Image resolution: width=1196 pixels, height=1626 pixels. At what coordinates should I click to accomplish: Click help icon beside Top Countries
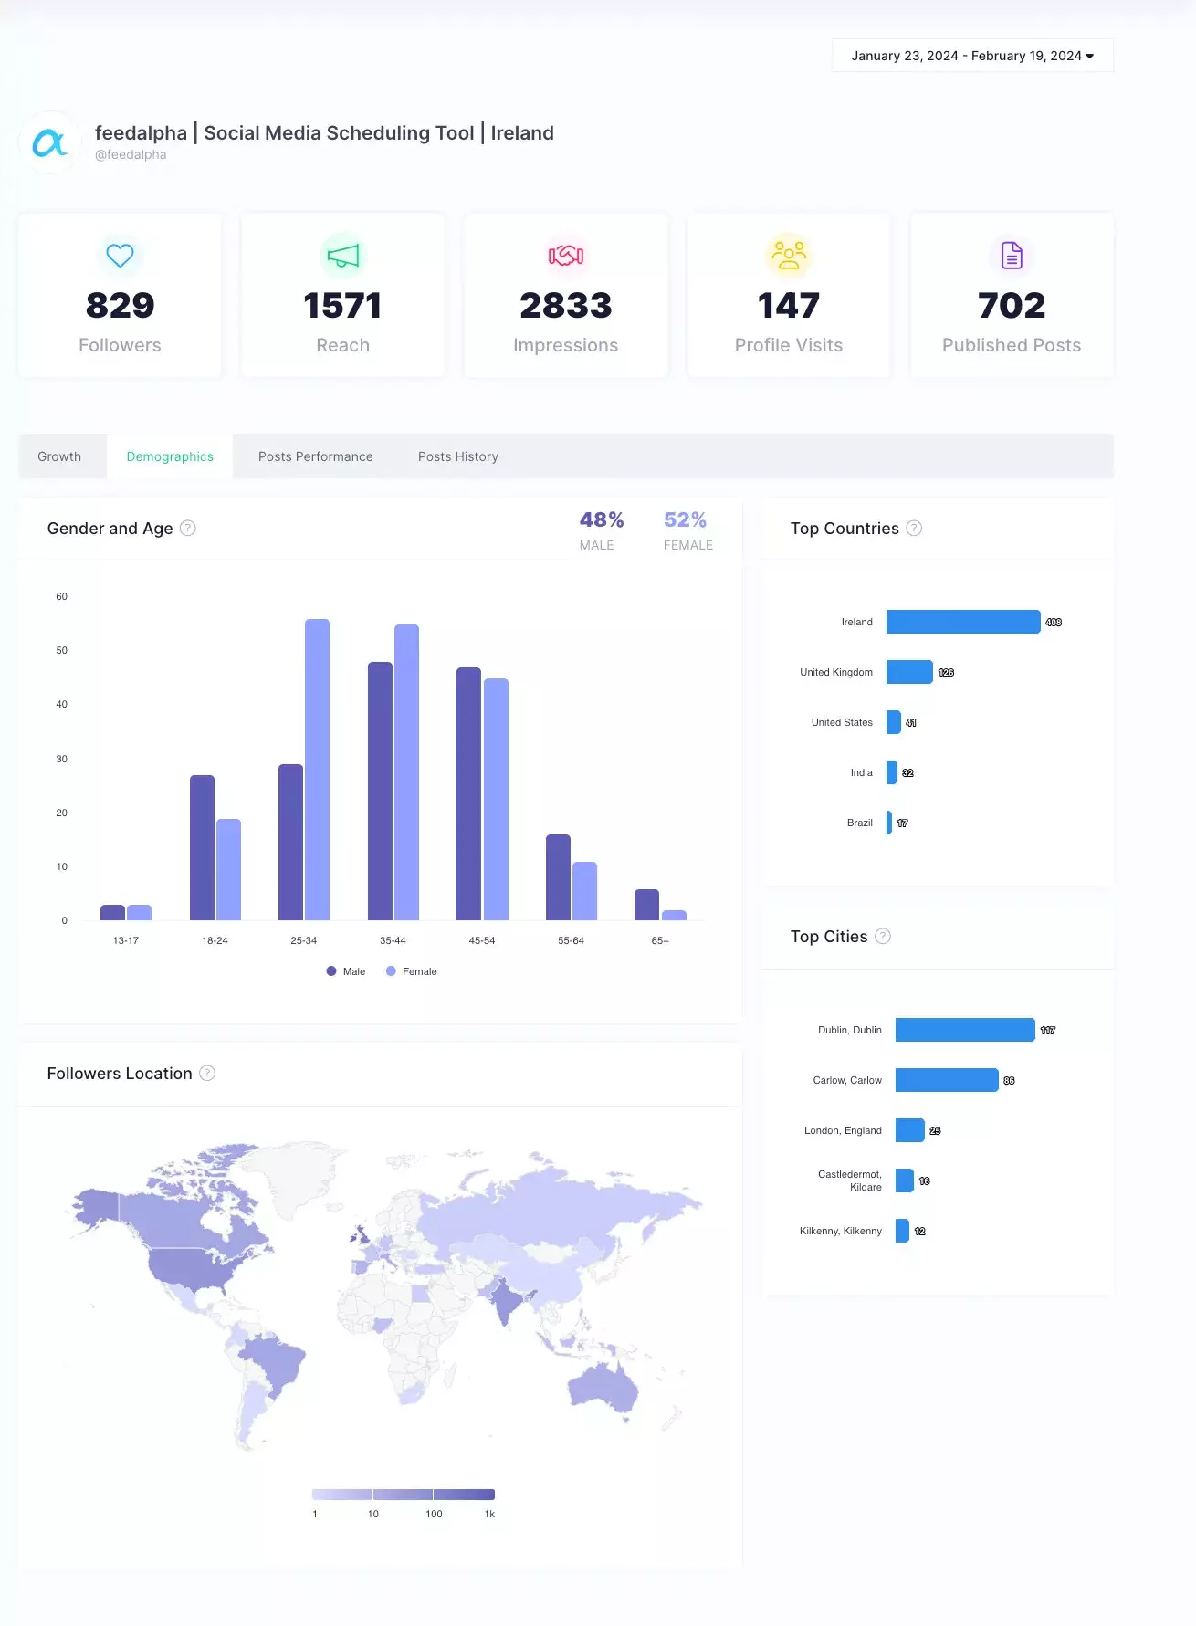click(x=914, y=528)
